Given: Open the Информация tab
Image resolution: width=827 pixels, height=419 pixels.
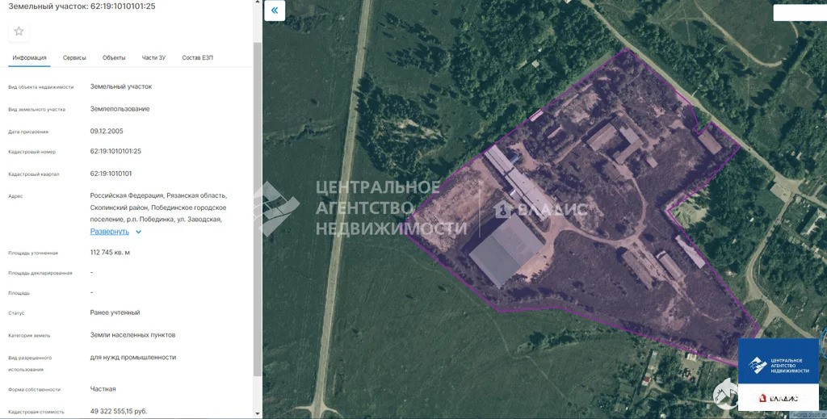Looking at the screenshot, I should click(x=30, y=58).
